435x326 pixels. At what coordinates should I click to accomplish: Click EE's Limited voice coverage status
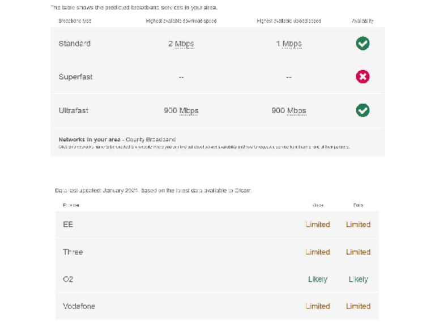318,225
